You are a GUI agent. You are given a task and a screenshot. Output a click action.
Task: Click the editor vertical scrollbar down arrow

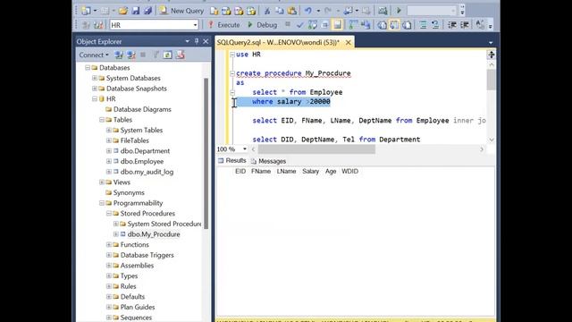point(491,140)
